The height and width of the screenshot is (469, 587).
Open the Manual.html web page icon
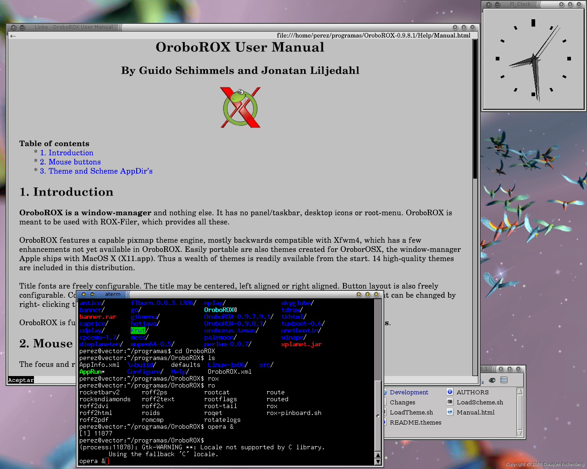(450, 412)
